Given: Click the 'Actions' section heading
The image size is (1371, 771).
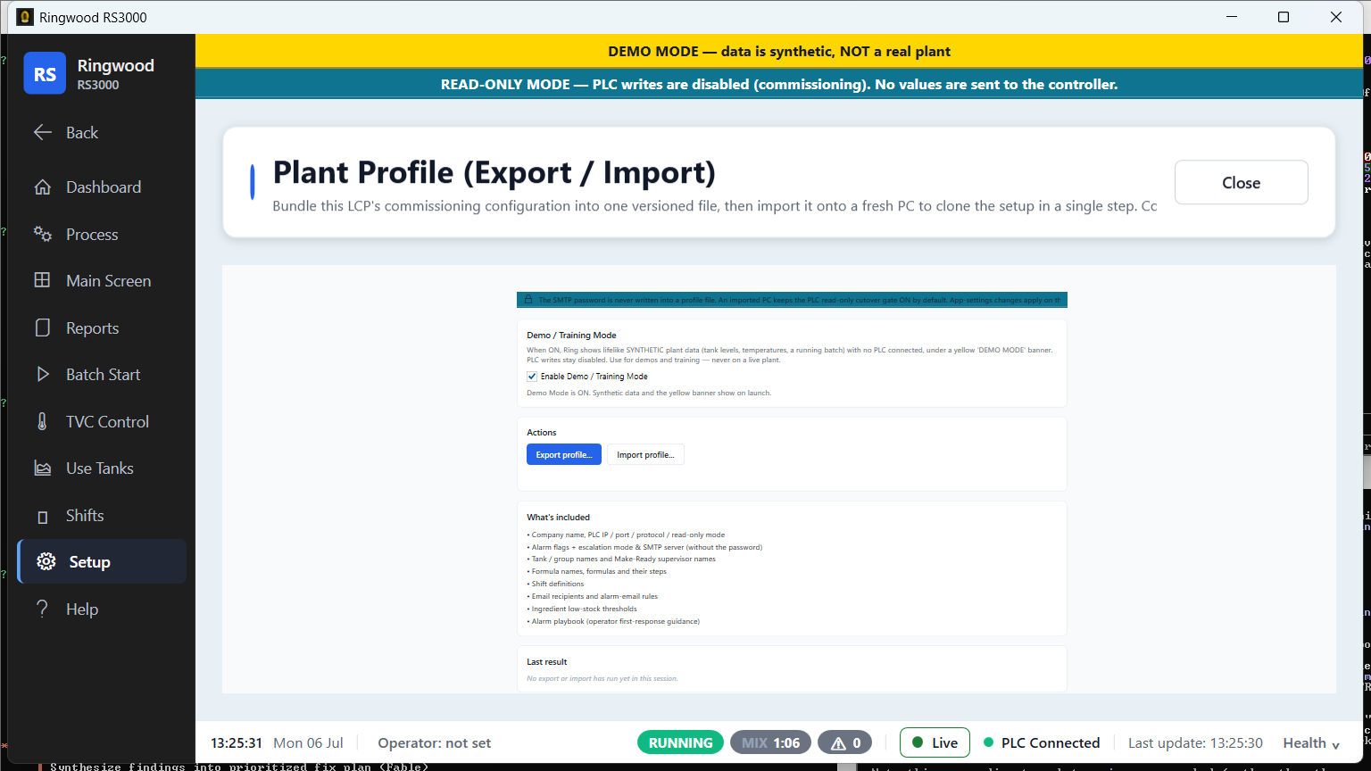Looking at the screenshot, I should [542, 433].
